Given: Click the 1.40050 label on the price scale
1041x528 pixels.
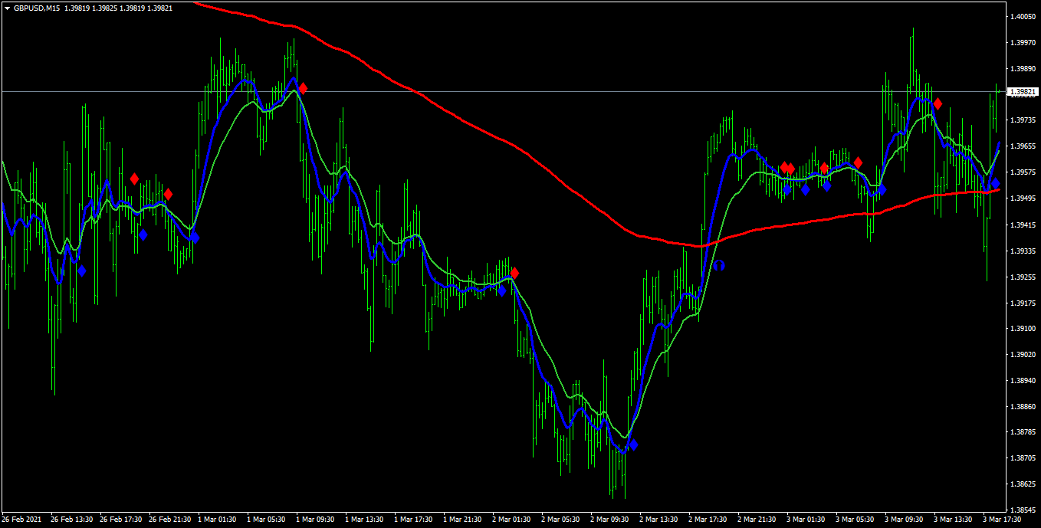Looking at the screenshot, I should point(1023,16).
